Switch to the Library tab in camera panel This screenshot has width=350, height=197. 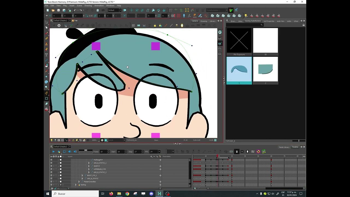pos(212,21)
